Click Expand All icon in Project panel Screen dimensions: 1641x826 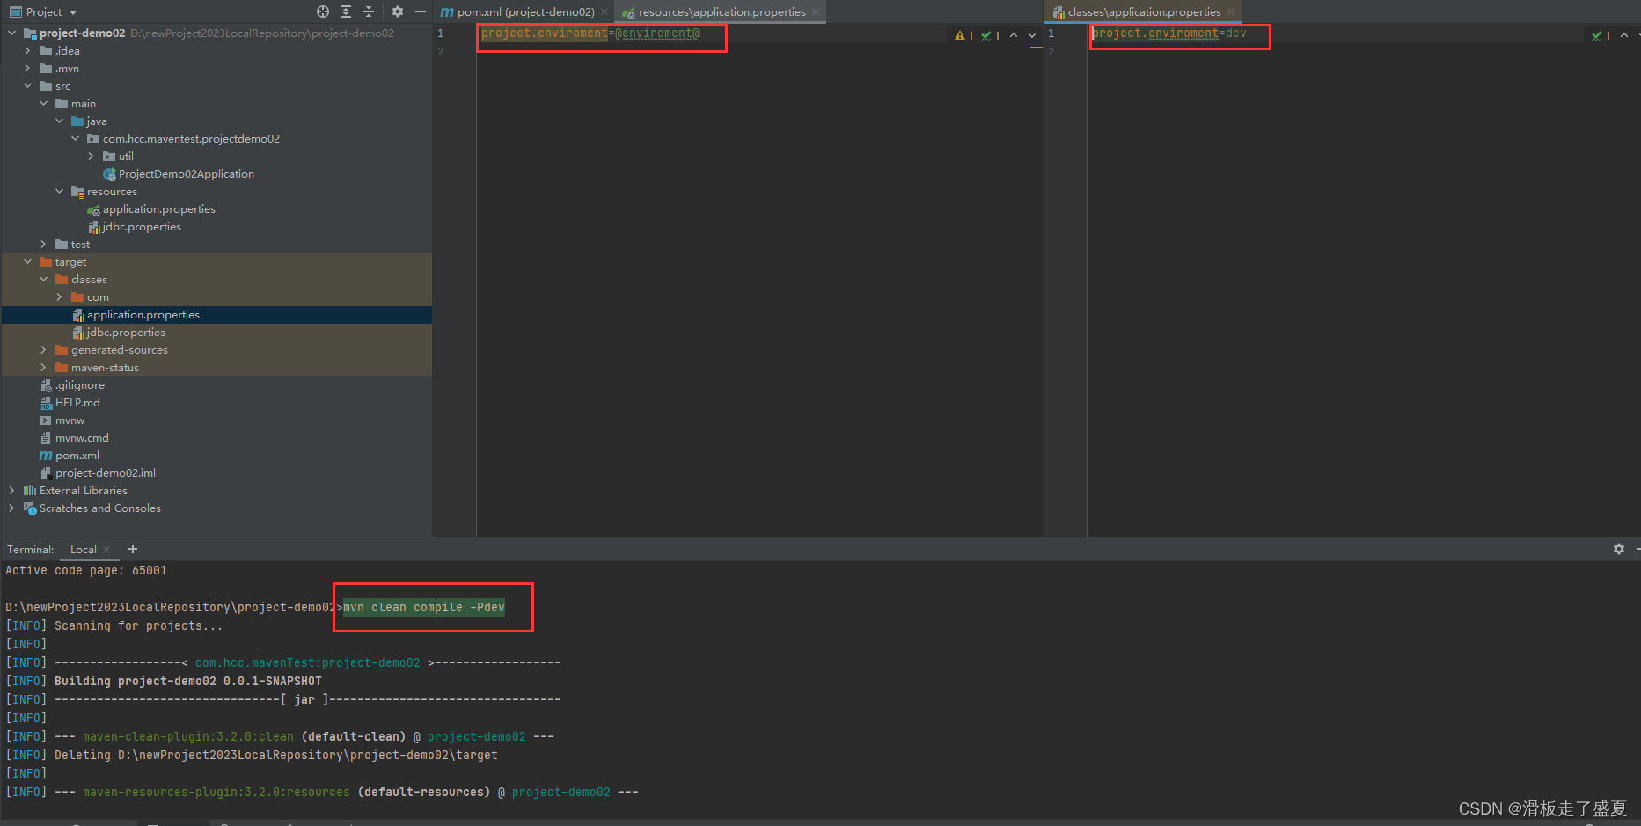click(346, 11)
